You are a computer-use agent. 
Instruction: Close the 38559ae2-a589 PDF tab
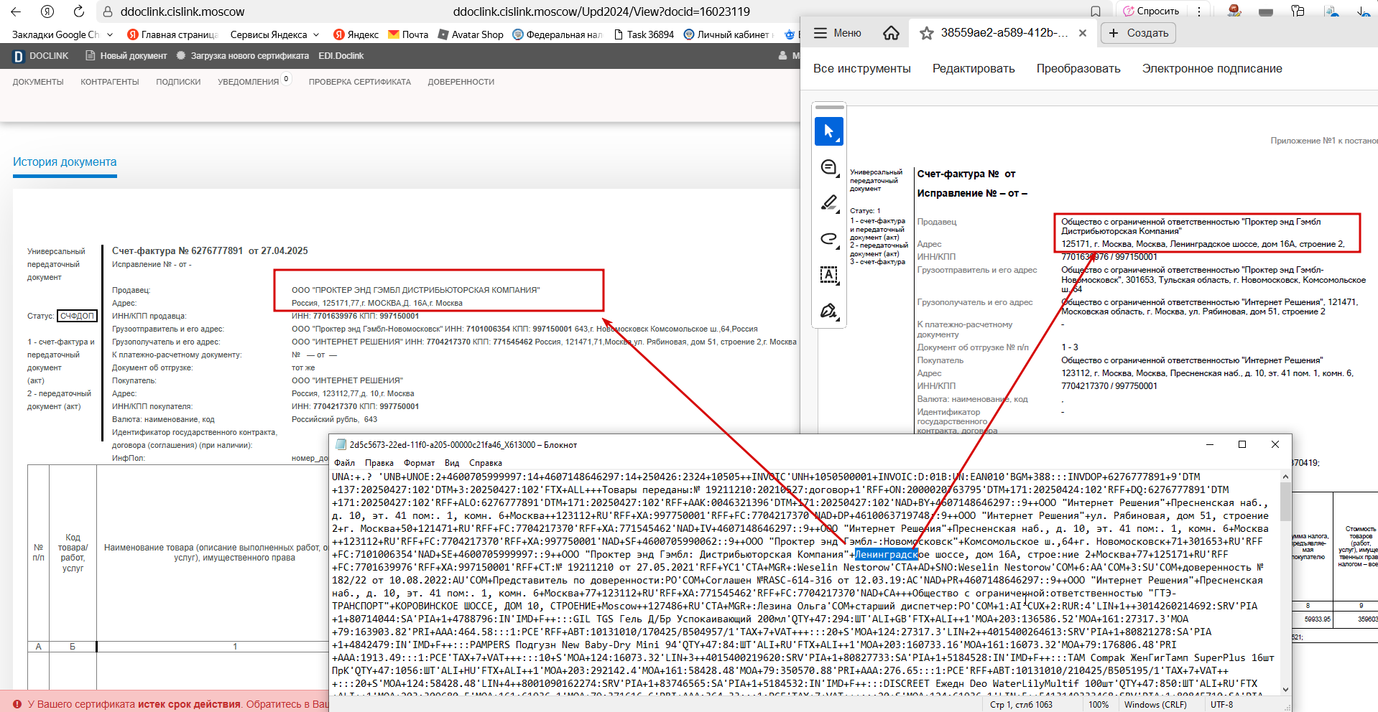(x=1083, y=33)
